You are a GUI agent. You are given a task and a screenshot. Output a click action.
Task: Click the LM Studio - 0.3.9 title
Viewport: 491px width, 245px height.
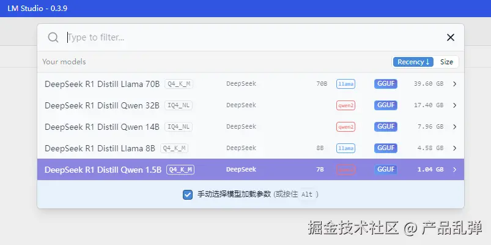tap(37, 9)
